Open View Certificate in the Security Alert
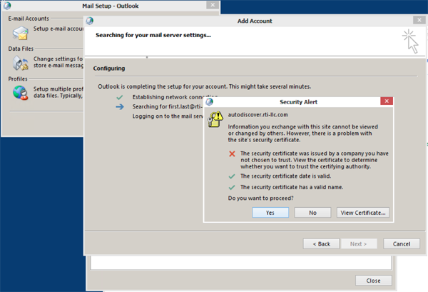This screenshot has height=292, width=428. (363, 213)
